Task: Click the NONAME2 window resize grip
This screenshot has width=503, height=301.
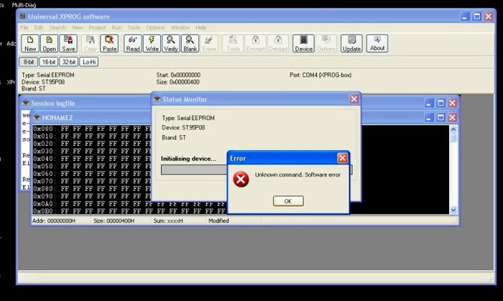Action: 455,221
